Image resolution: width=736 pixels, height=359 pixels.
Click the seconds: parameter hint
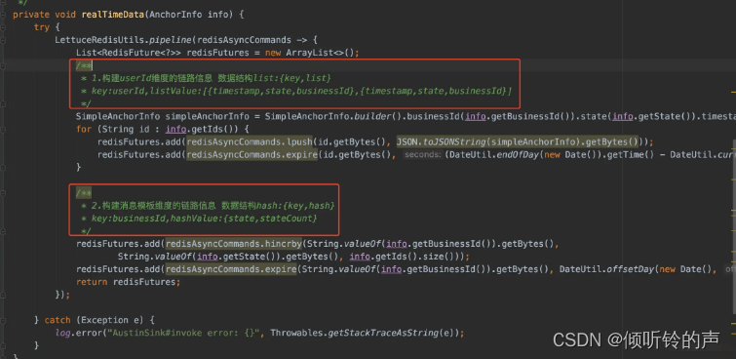tap(422, 154)
